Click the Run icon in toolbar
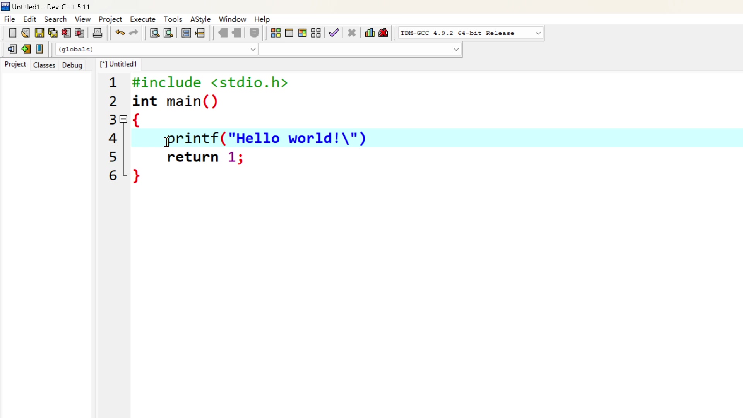The width and height of the screenshot is (743, 418). click(x=289, y=33)
